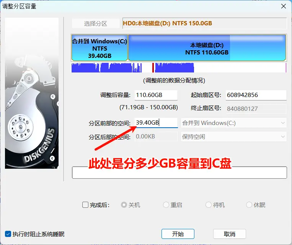Click the 调整后容量 field showing 110.60GB
This screenshot has height=245, width=292.
pyautogui.click(x=156, y=95)
